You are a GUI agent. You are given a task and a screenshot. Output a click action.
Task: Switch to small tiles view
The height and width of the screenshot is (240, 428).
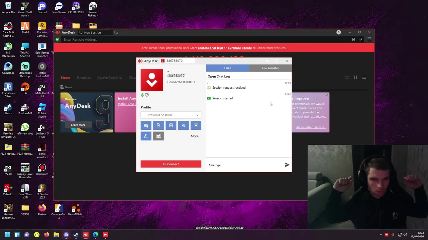(355, 77)
